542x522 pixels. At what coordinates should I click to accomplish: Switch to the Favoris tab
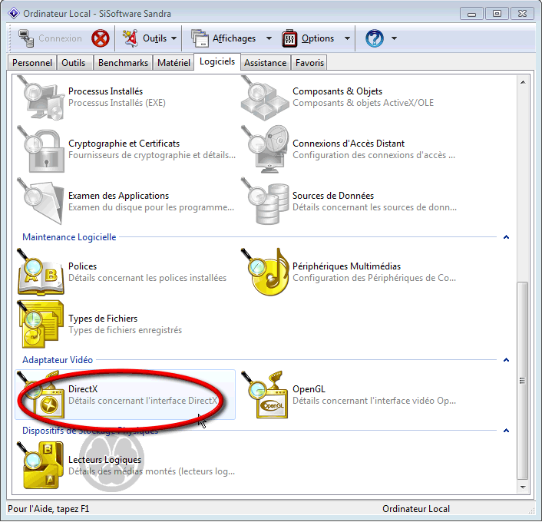pos(309,63)
